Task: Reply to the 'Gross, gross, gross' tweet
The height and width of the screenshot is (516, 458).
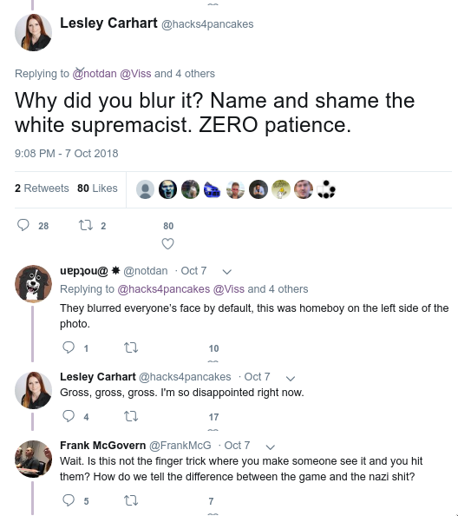Action: [69, 416]
